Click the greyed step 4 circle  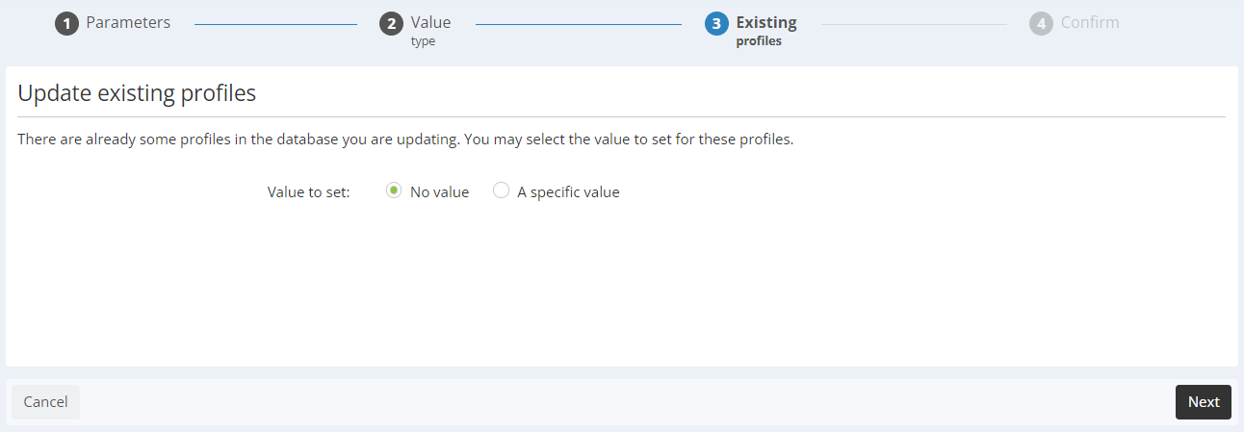(x=1041, y=23)
